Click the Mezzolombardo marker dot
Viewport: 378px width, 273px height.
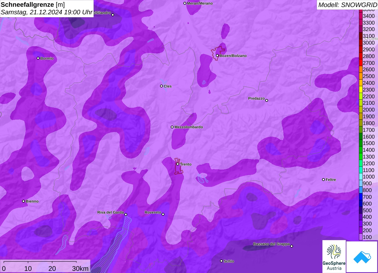(172, 127)
